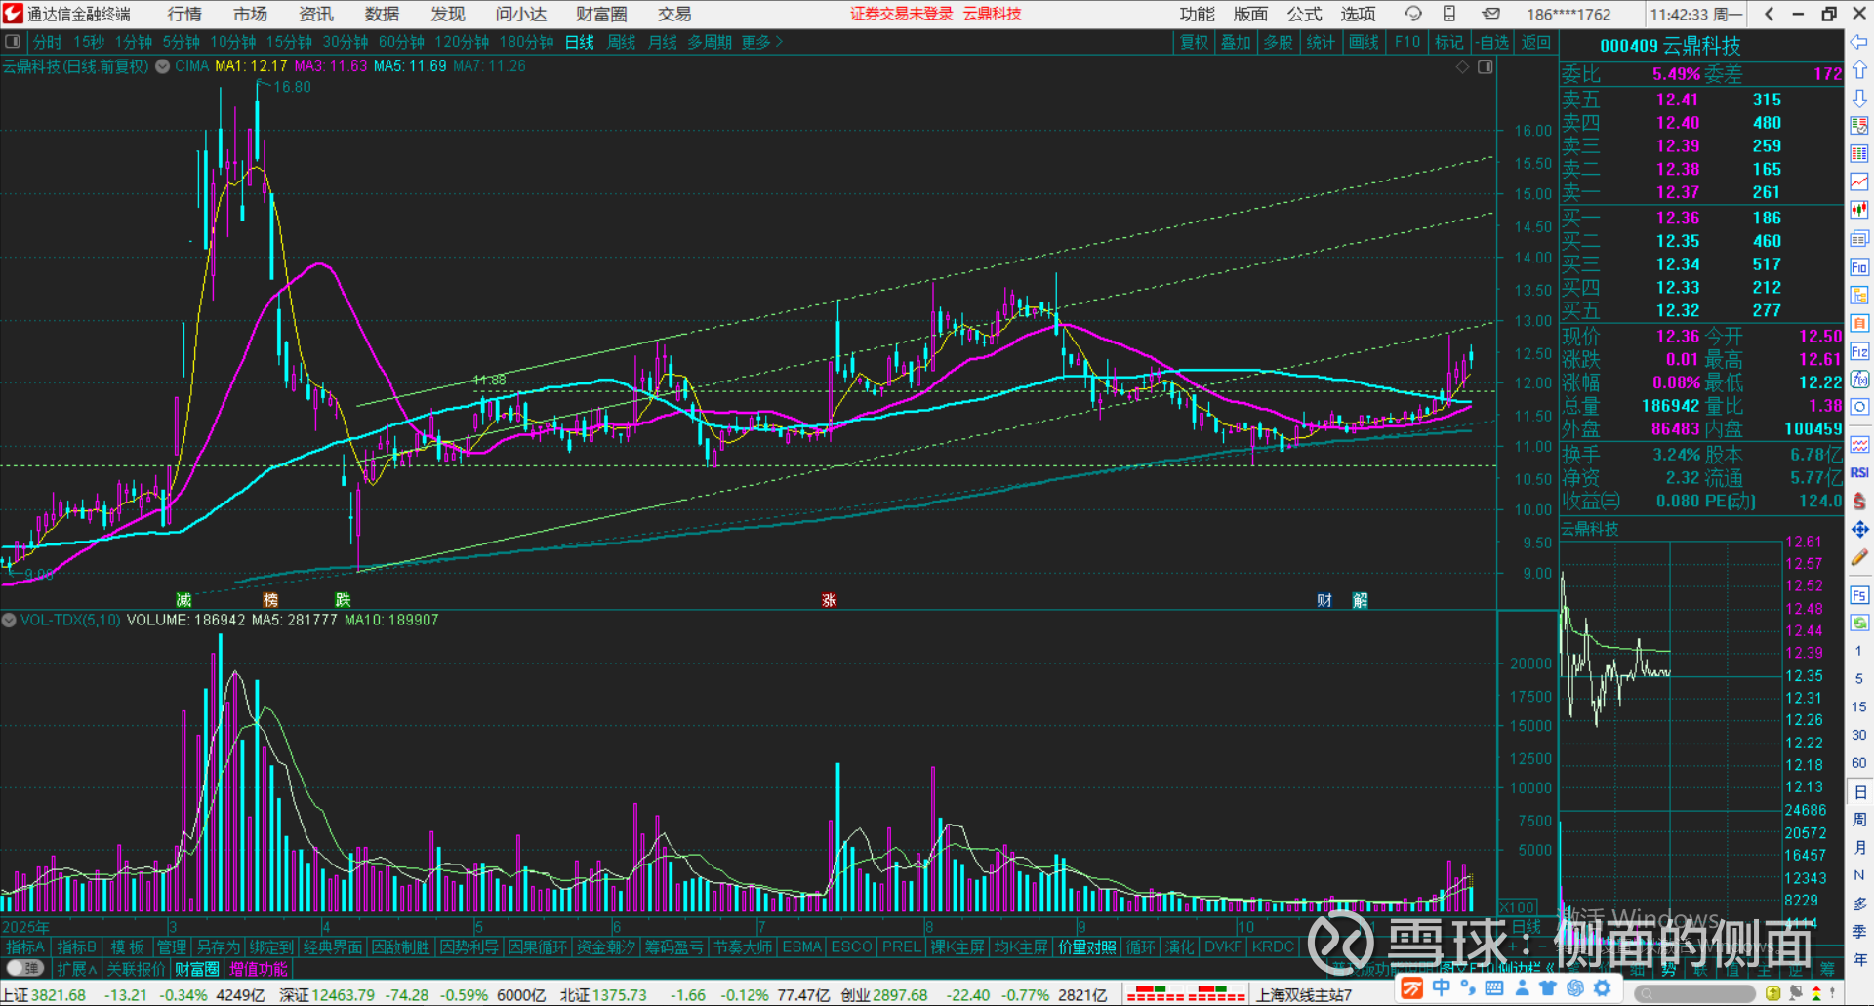Image resolution: width=1874 pixels, height=1006 pixels.
Task: Open the 多周期 selector
Action: (x=710, y=42)
